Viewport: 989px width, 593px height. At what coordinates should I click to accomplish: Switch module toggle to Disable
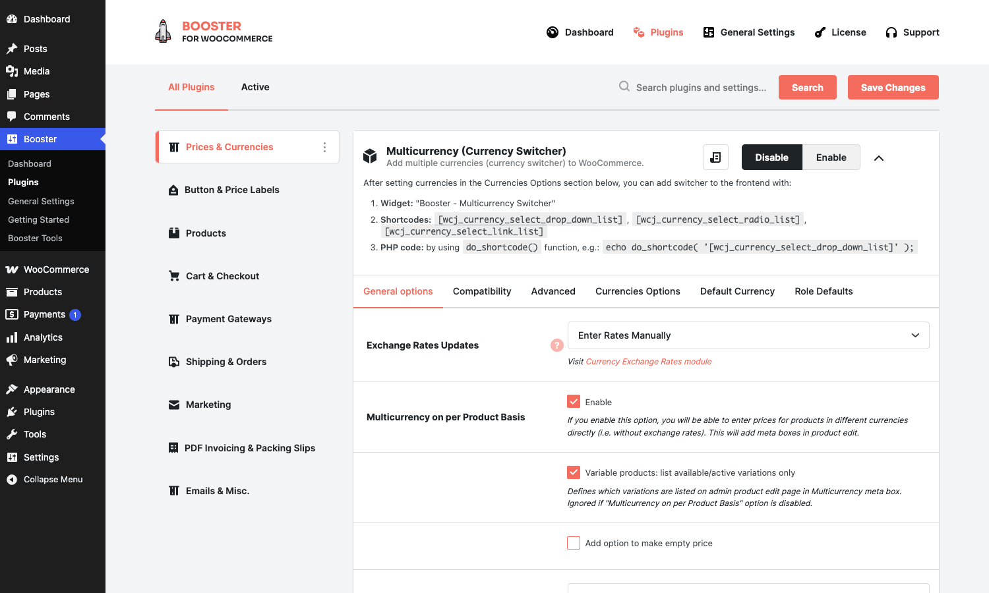(x=772, y=157)
